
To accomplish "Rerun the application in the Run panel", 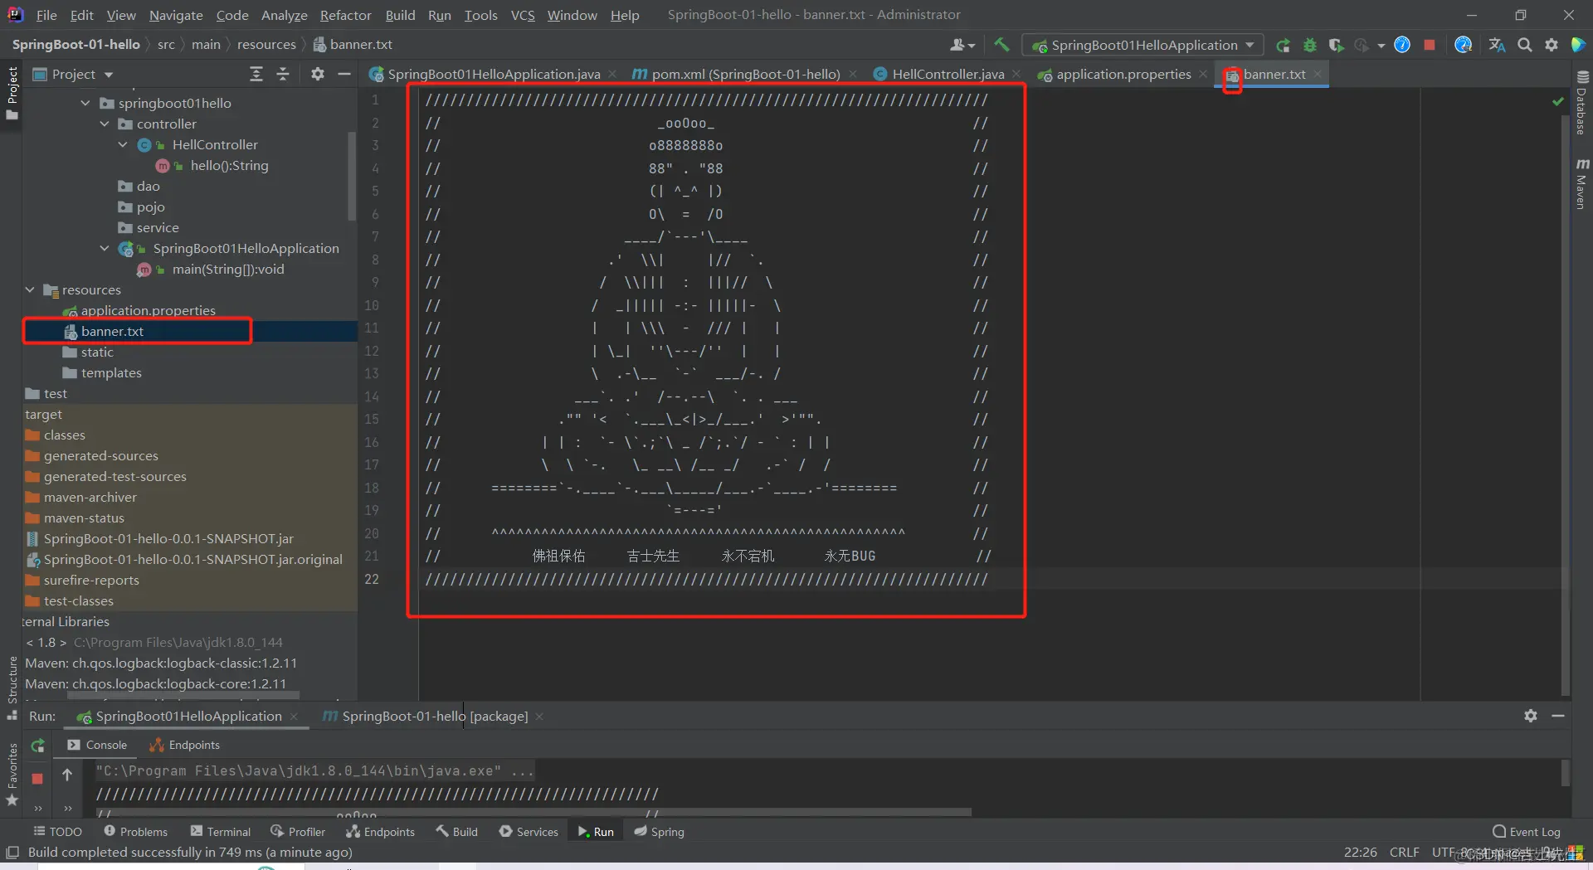I will pyautogui.click(x=37, y=746).
